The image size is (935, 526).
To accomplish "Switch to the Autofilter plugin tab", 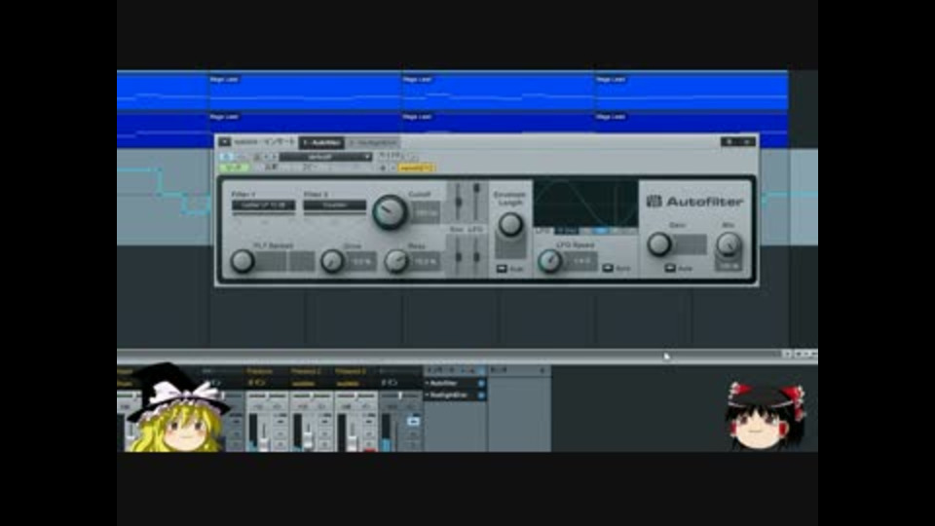I will click(x=321, y=142).
